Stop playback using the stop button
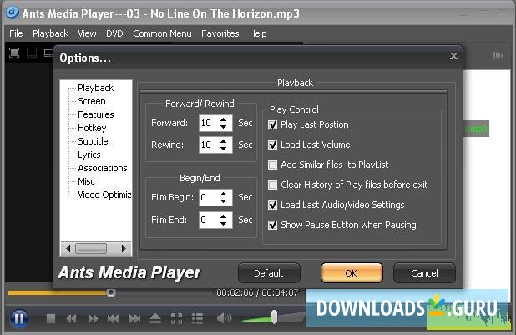Viewport: 516px width, 335px height. pos(51,318)
